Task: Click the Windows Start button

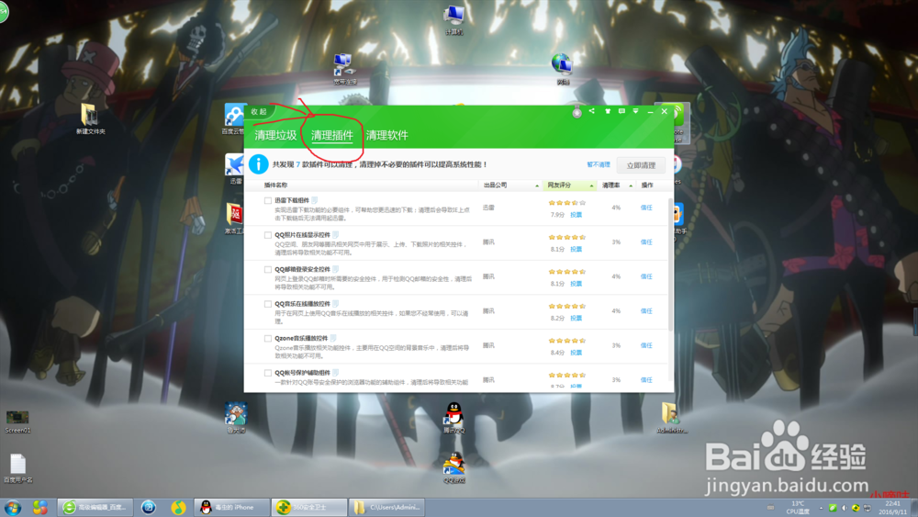Action: click(12, 507)
